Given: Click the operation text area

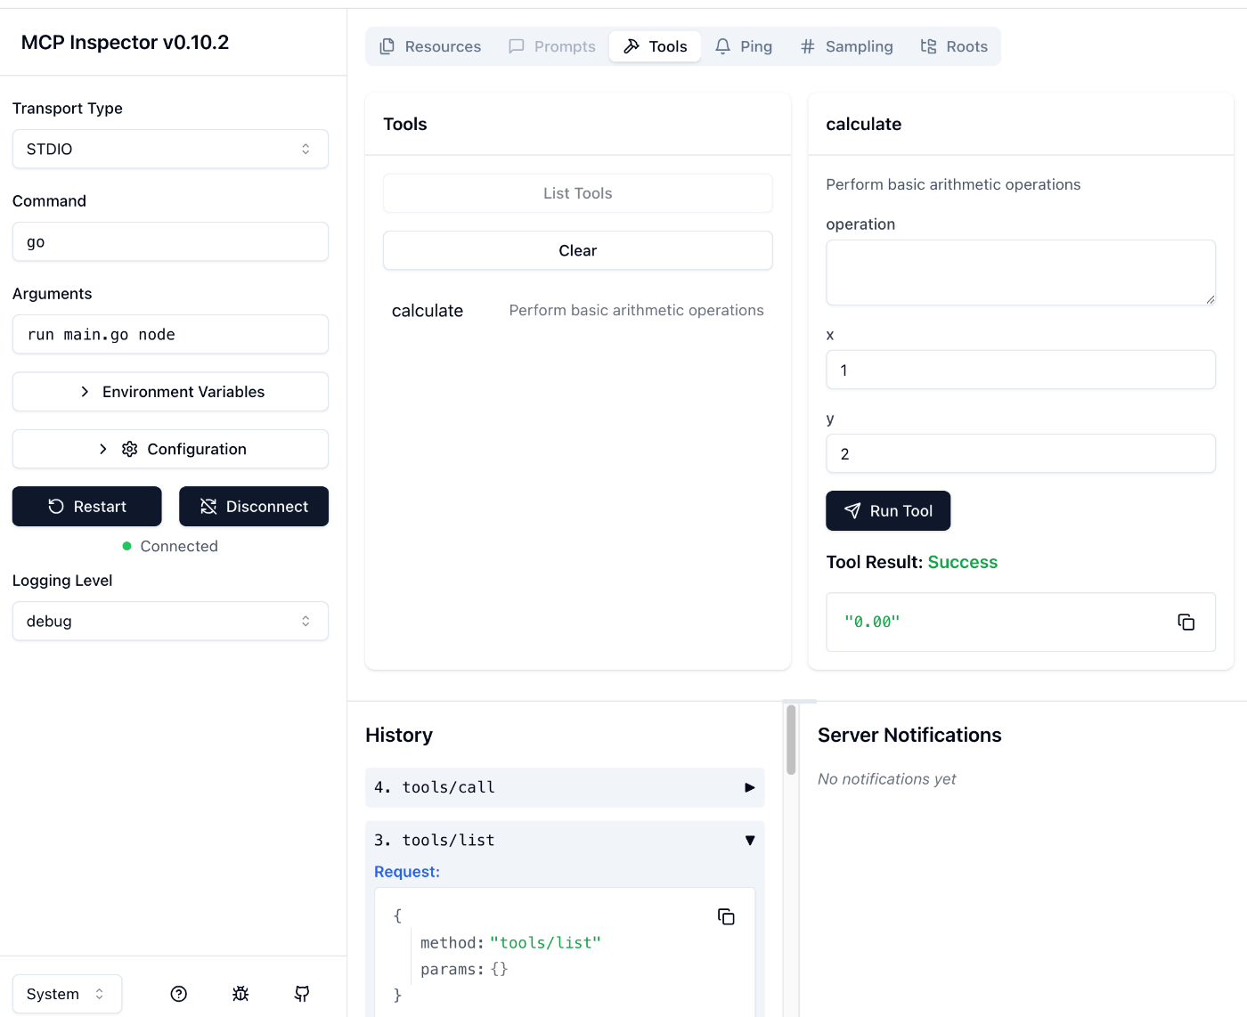Looking at the screenshot, I should click(x=1021, y=273).
